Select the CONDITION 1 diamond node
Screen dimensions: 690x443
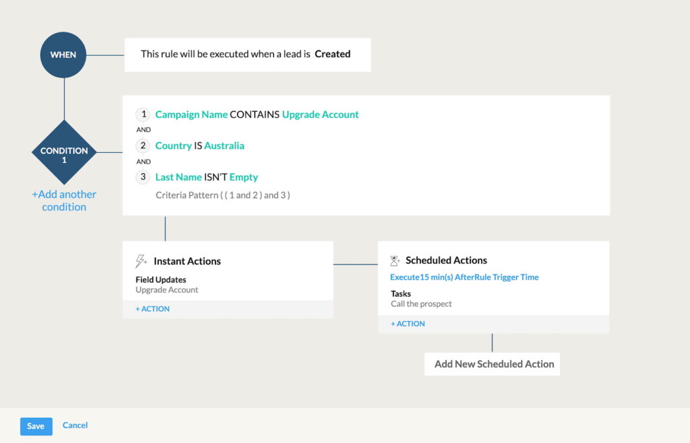click(64, 152)
